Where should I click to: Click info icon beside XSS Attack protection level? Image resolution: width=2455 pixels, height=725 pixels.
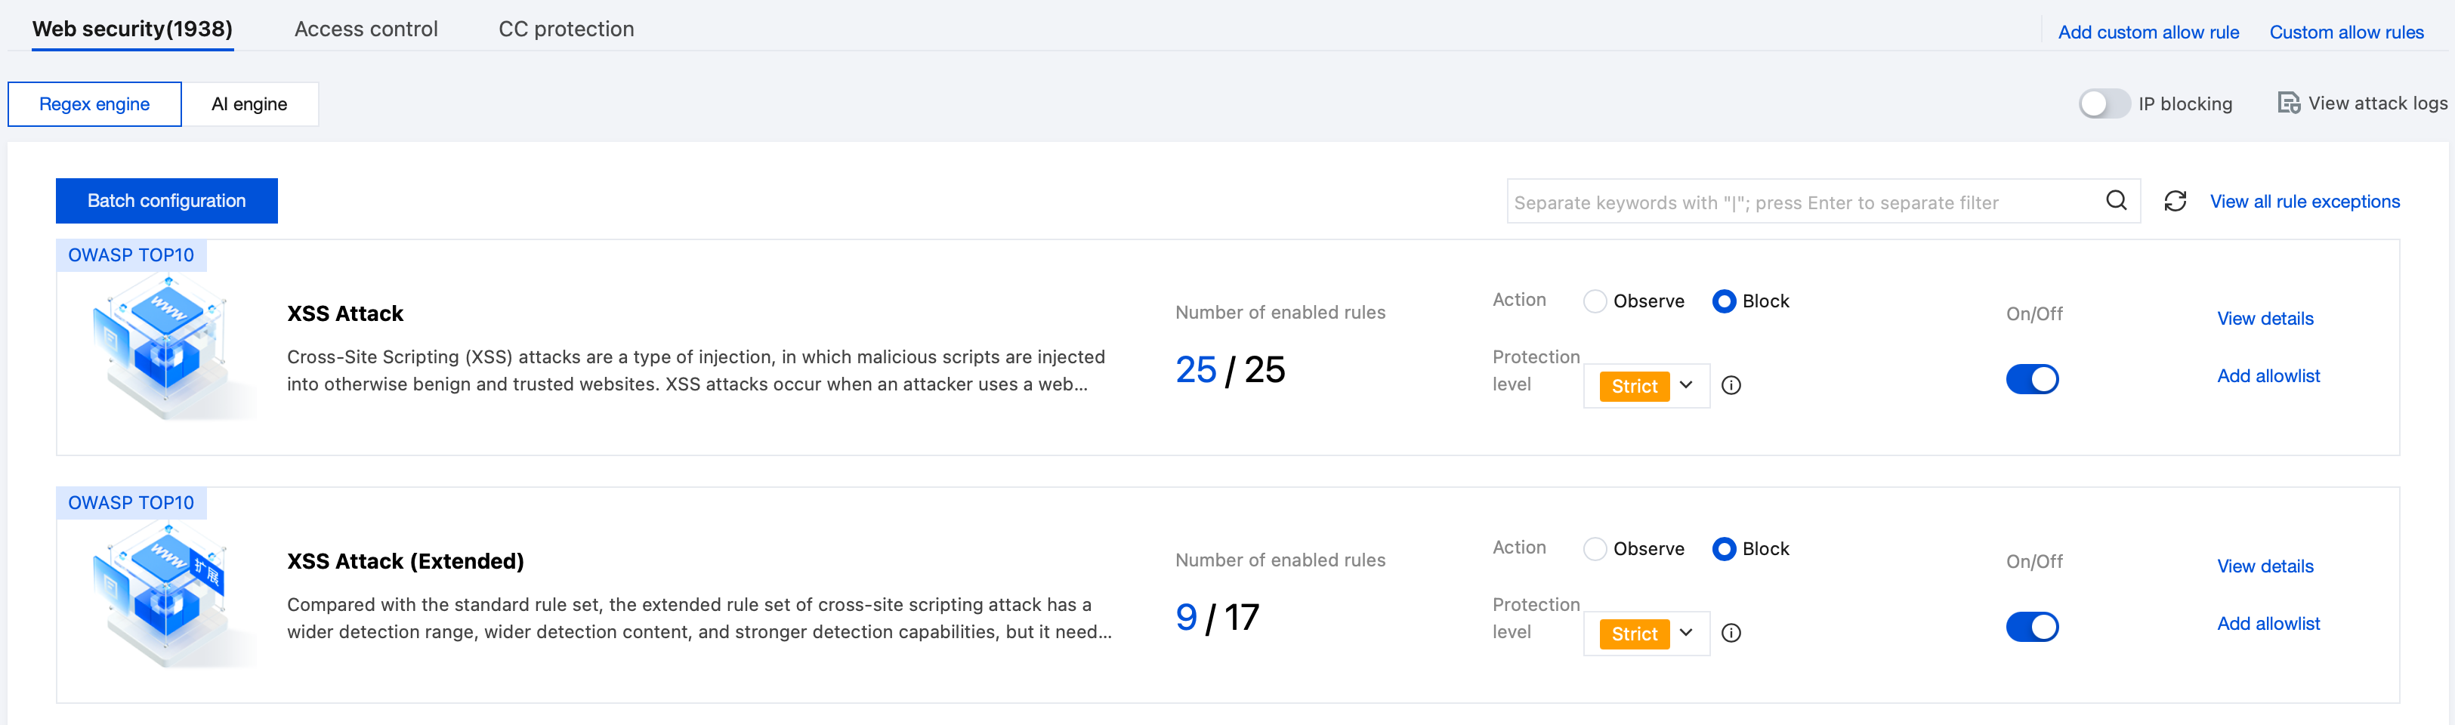tap(1731, 385)
